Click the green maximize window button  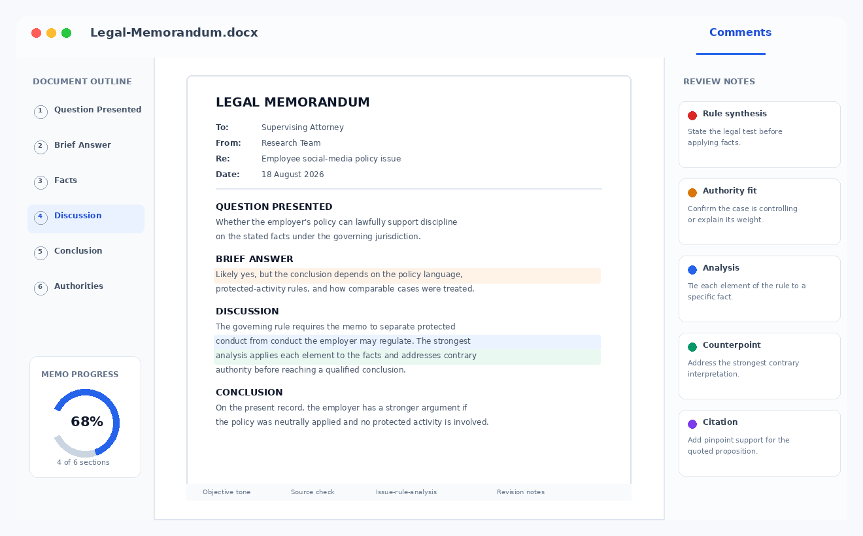click(67, 33)
